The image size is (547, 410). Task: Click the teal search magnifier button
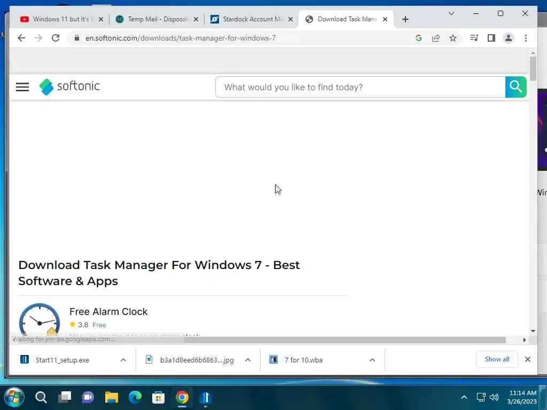[x=515, y=87]
